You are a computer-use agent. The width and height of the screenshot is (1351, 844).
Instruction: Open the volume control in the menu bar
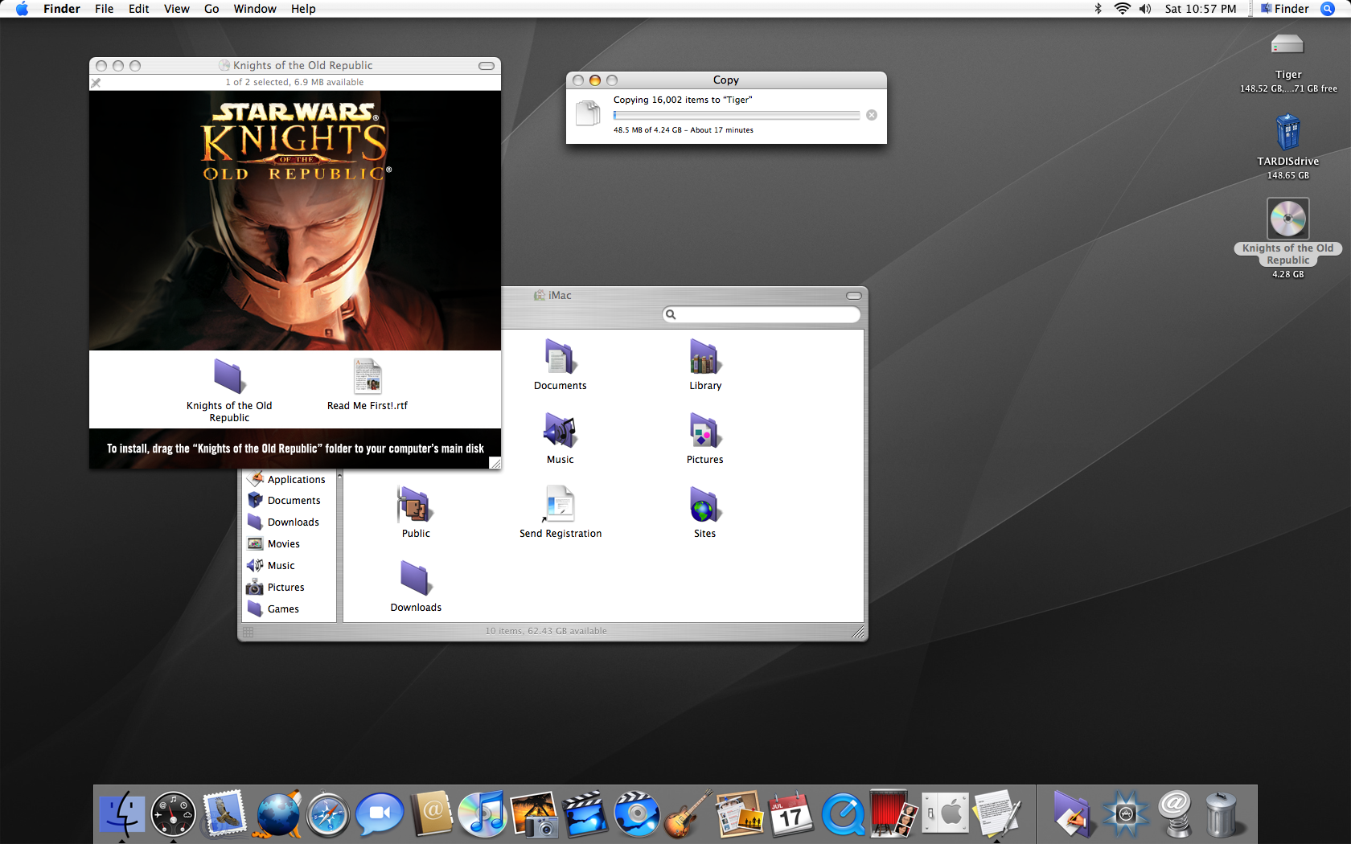(1145, 9)
